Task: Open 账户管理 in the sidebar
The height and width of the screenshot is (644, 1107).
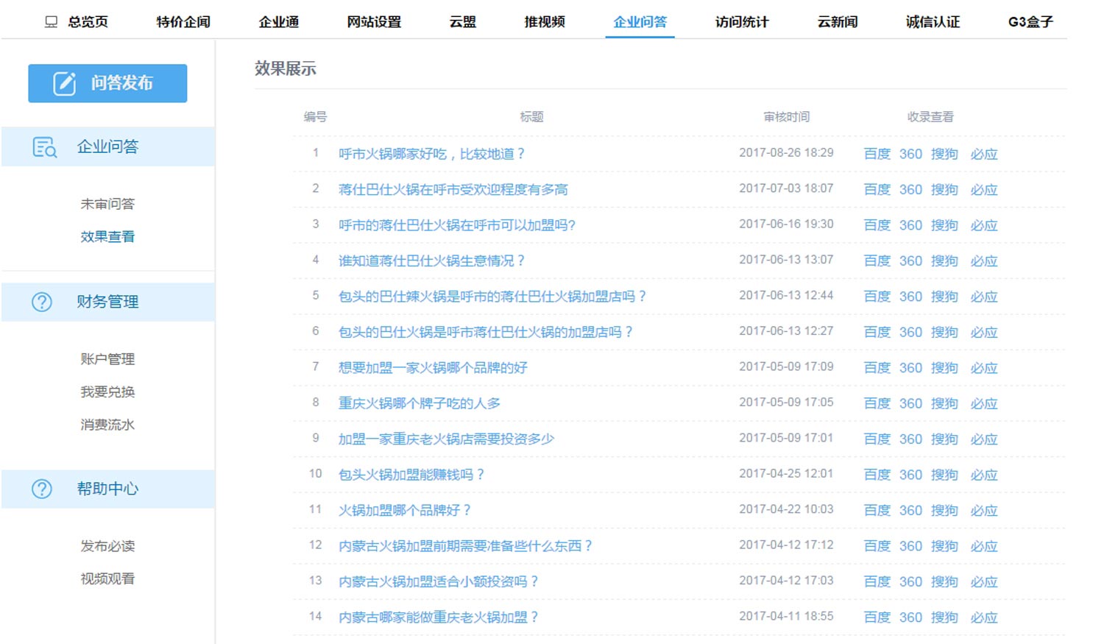Action: tap(107, 359)
